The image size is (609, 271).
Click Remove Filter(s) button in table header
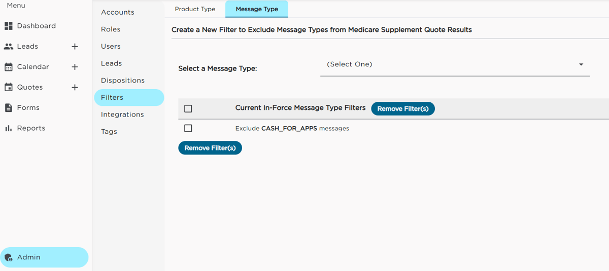(403, 109)
